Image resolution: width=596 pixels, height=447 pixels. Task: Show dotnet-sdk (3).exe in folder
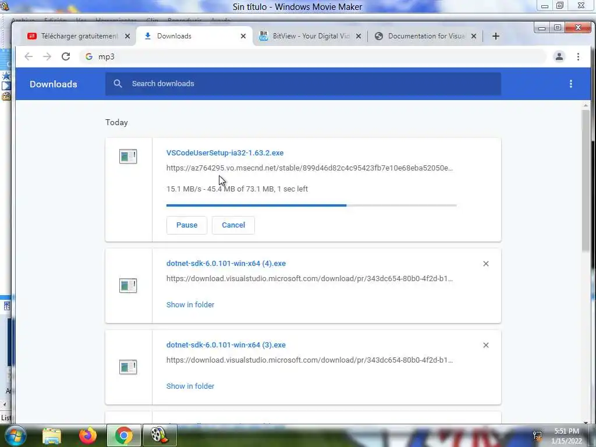(x=190, y=386)
